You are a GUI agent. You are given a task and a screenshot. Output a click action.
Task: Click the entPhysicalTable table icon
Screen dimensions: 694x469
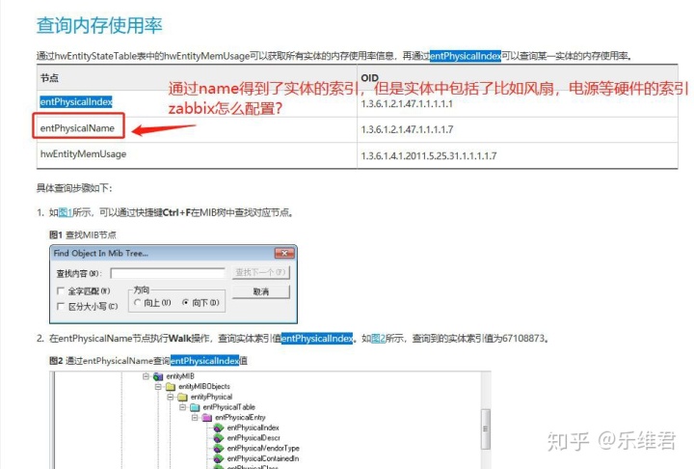195,407
